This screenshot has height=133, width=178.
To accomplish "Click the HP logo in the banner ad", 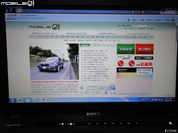I will (81, 88).
